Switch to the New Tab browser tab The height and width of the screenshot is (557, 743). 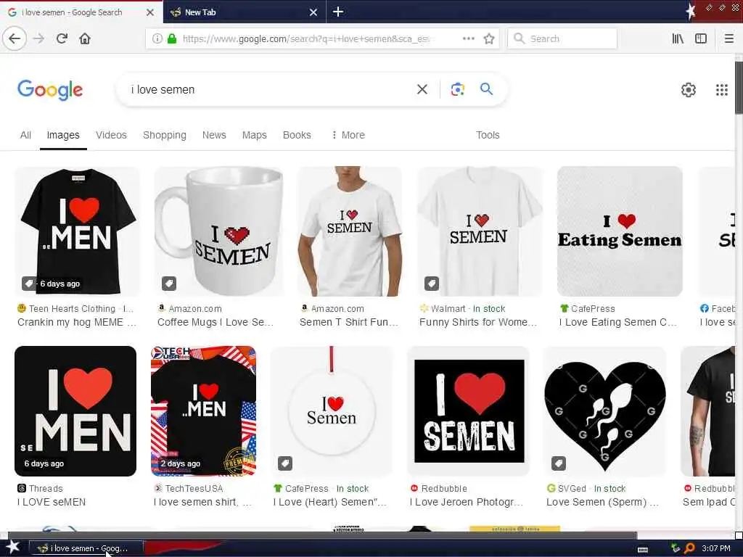click(245, 12)
